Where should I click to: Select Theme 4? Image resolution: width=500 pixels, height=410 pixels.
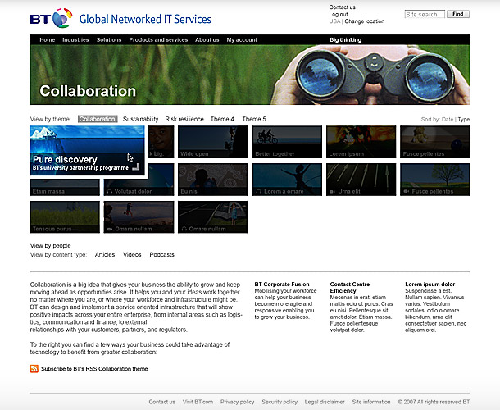click(222, 119)
